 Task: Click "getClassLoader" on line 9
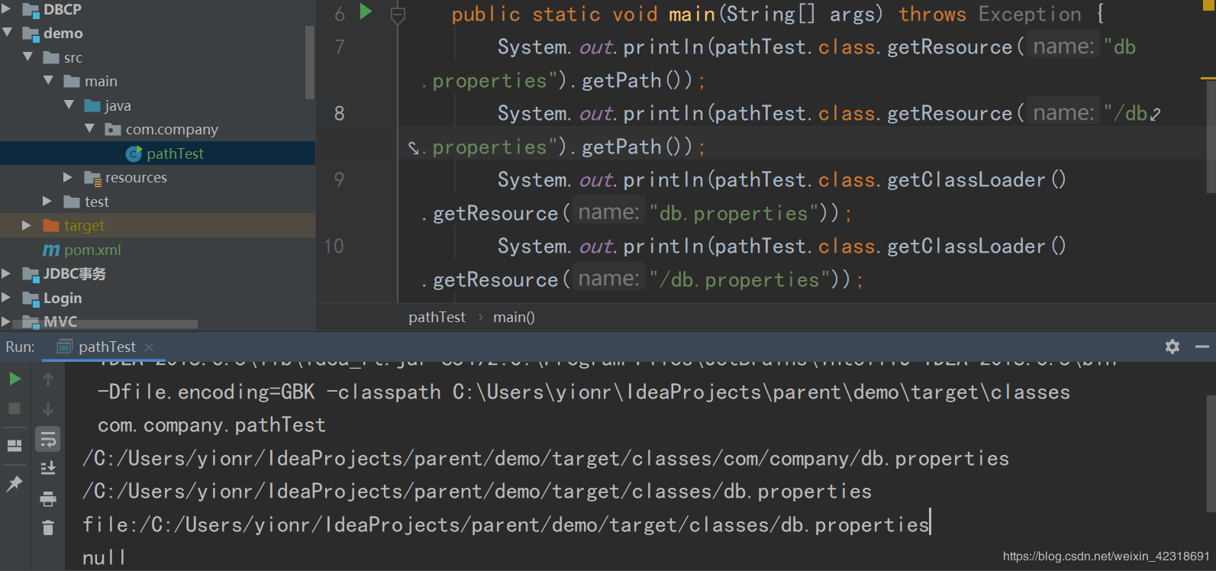(x=966, y=180)
